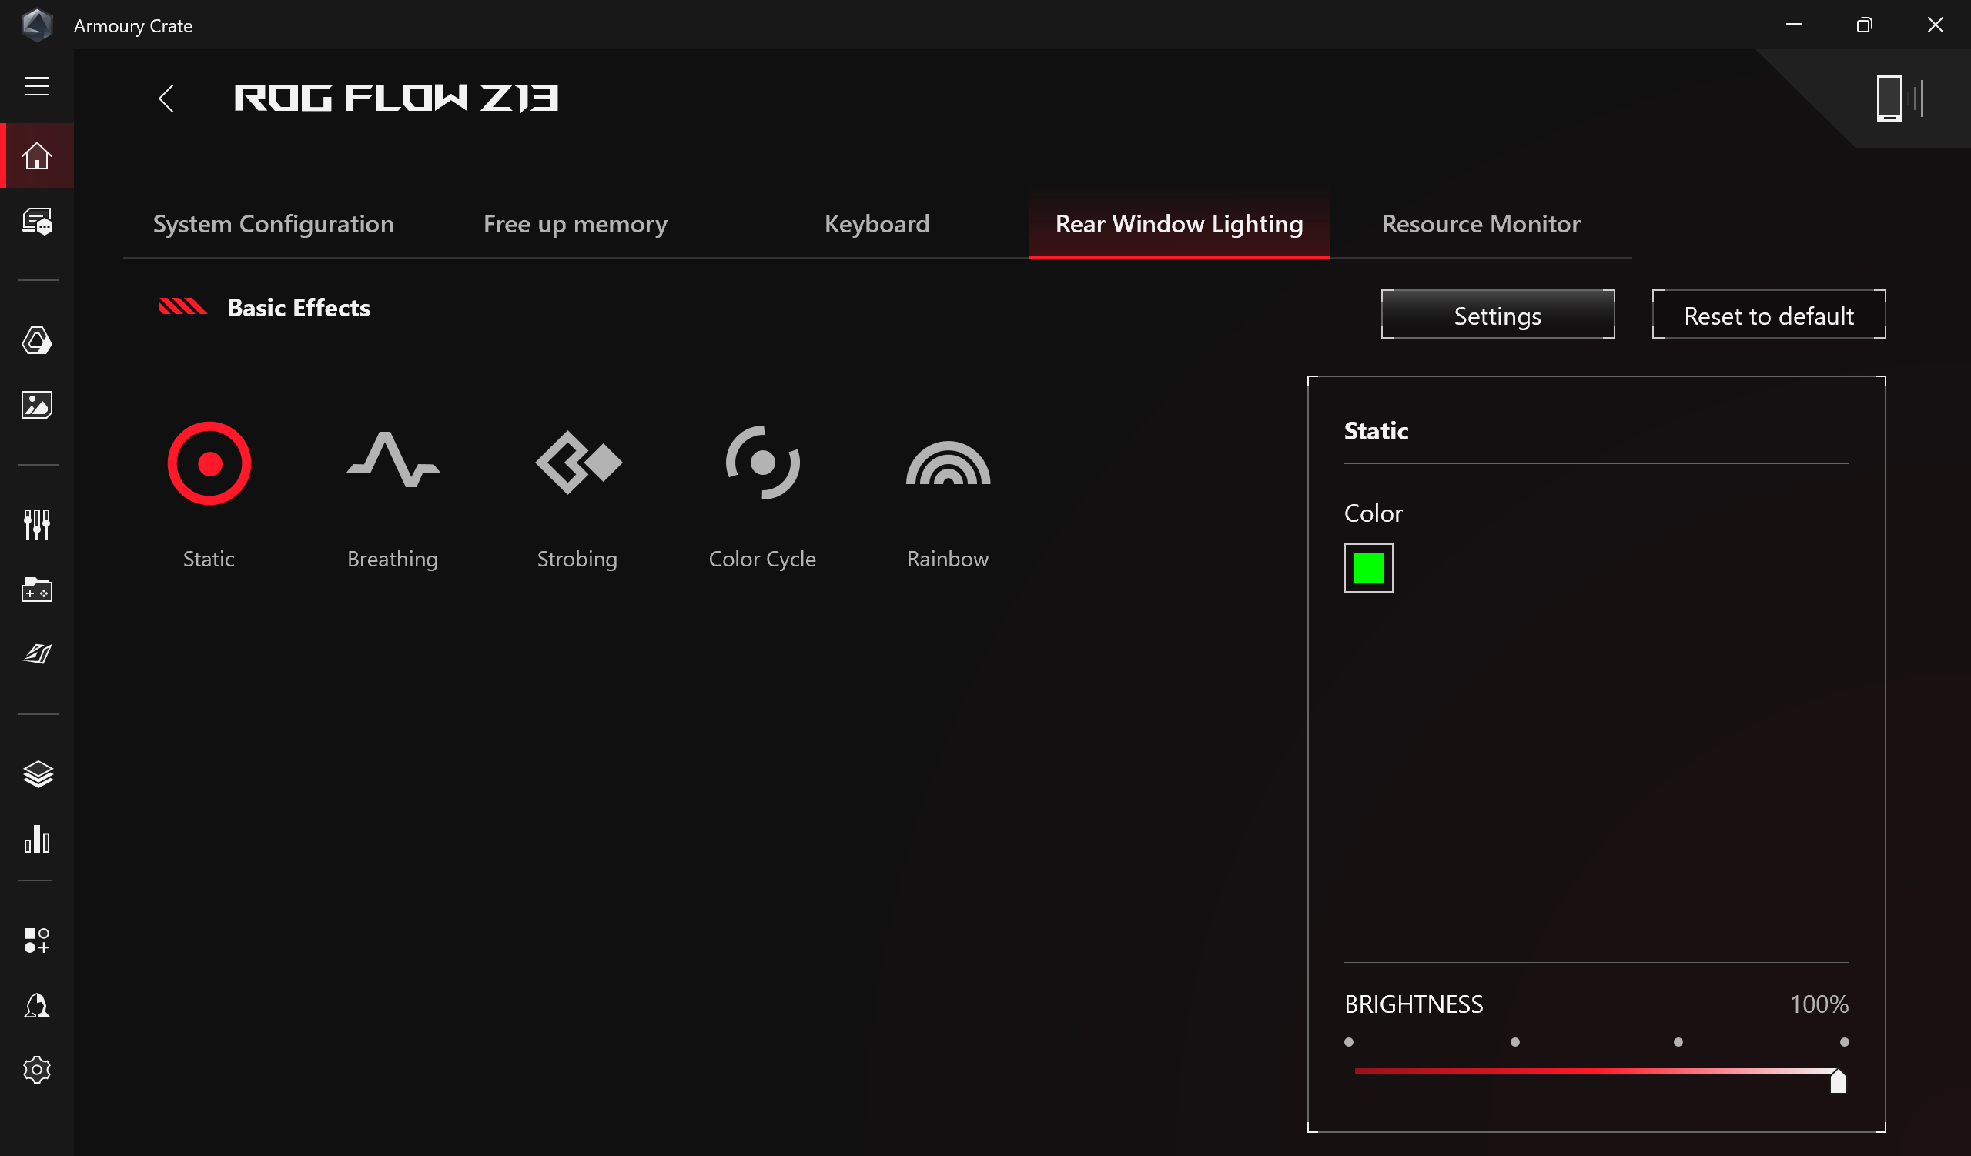This screenshot has height=1156, width=1971.
Task: Open the hamburger menu in the sidebar
Action: 37,86
